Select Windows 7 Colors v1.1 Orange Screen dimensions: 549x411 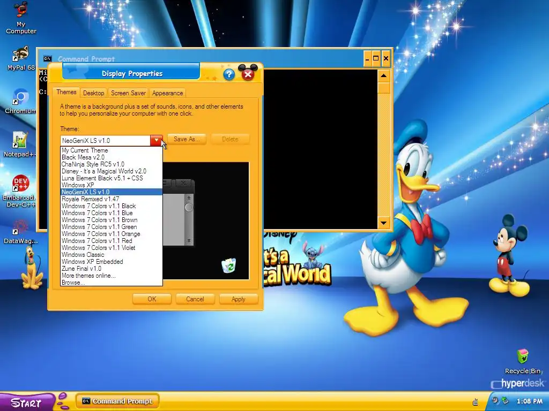point(112,234)
